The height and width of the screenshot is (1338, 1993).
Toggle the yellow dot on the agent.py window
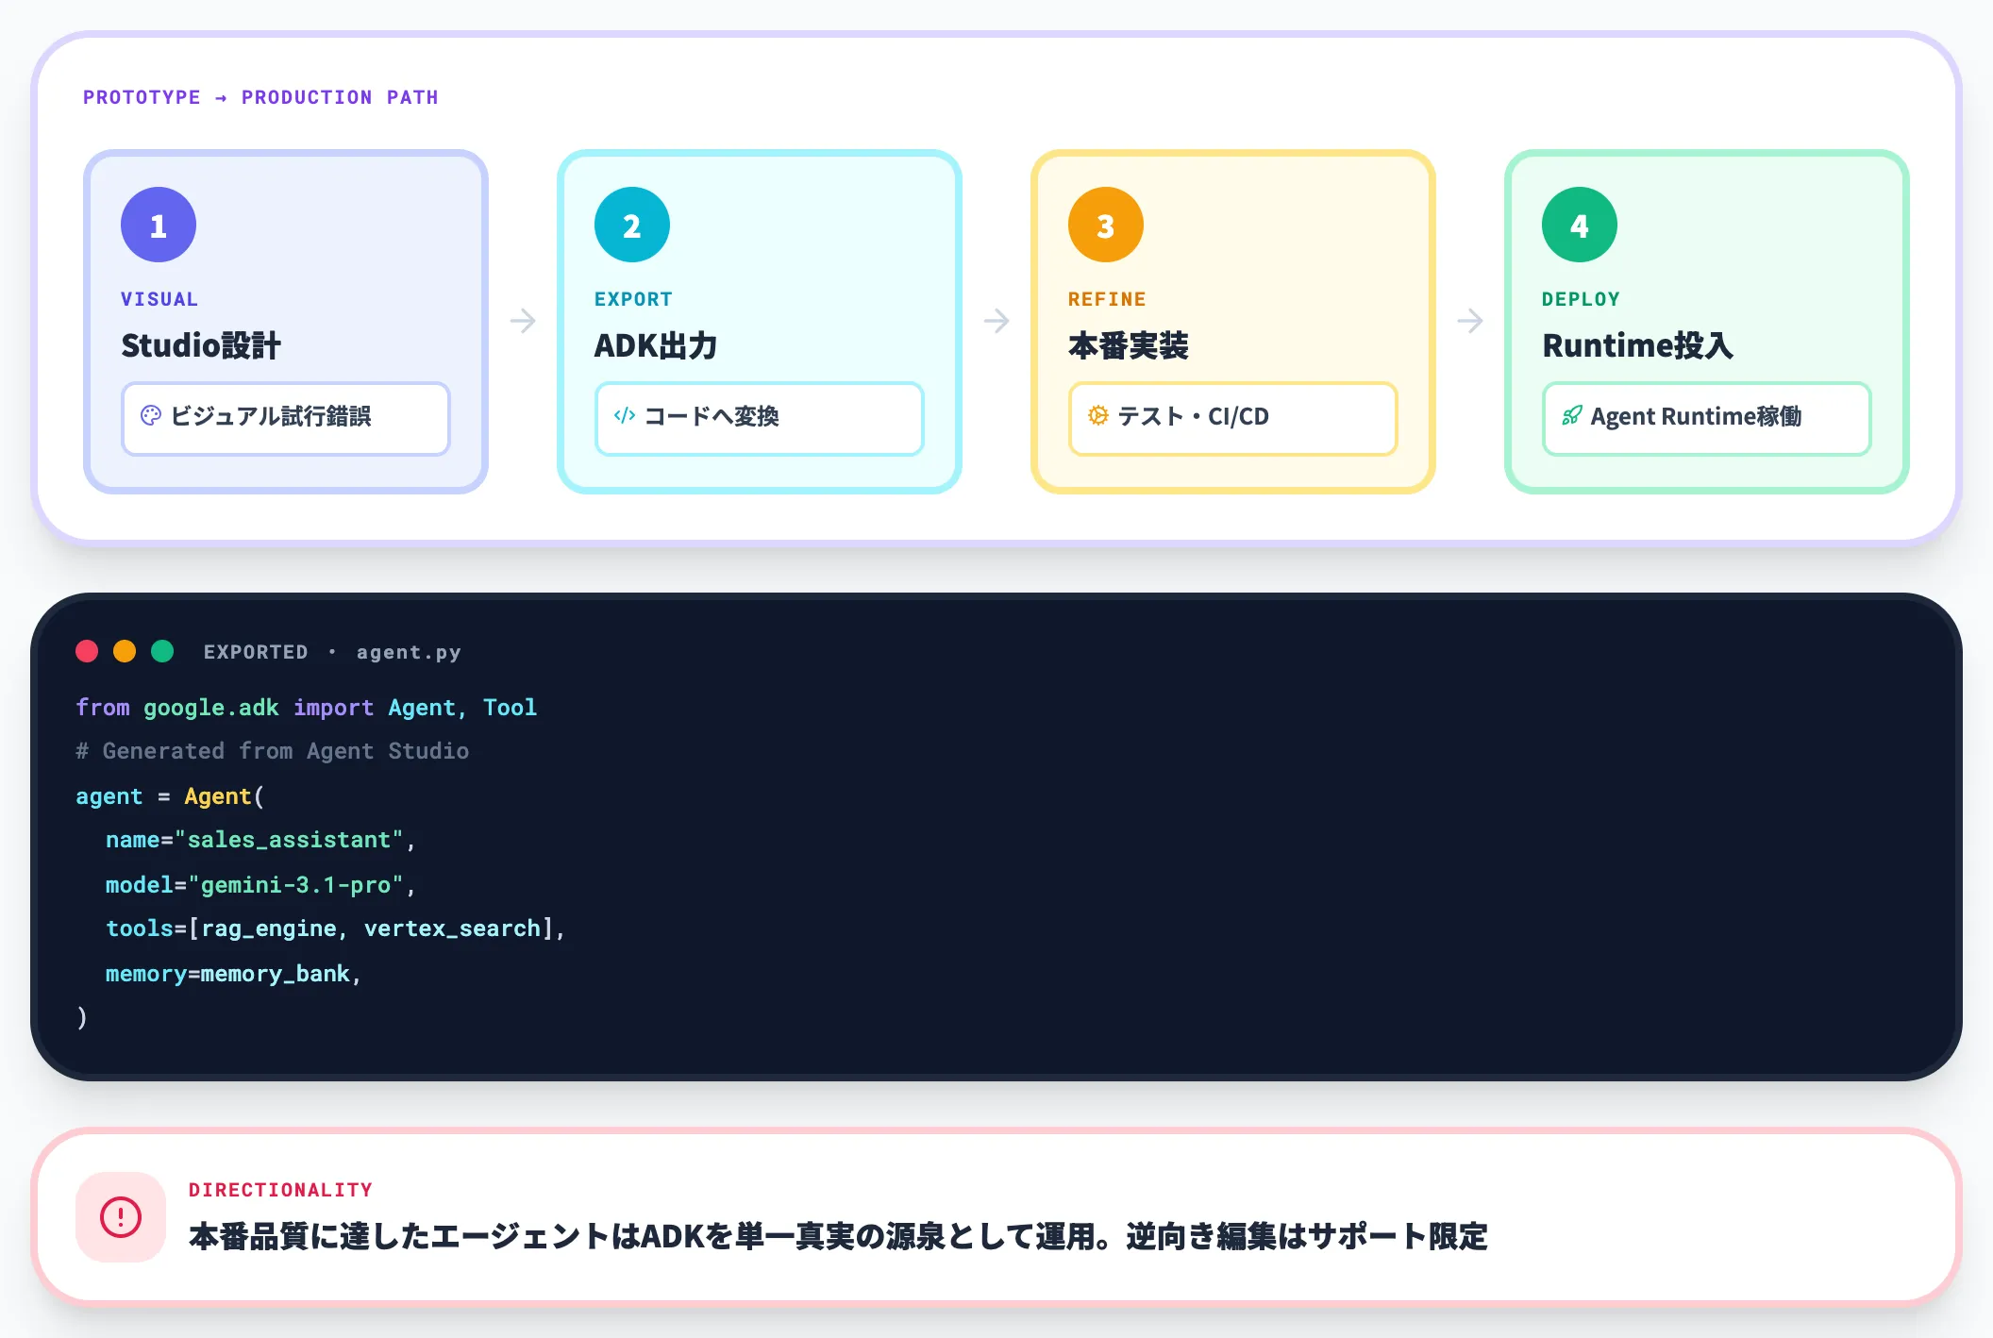125,651
